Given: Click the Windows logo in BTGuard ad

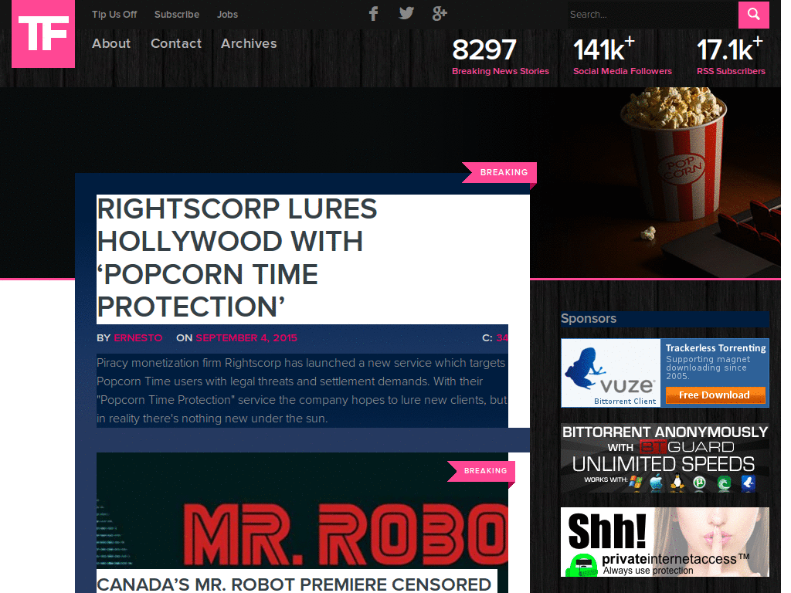Looking at the screenshot, I should 636,482.
